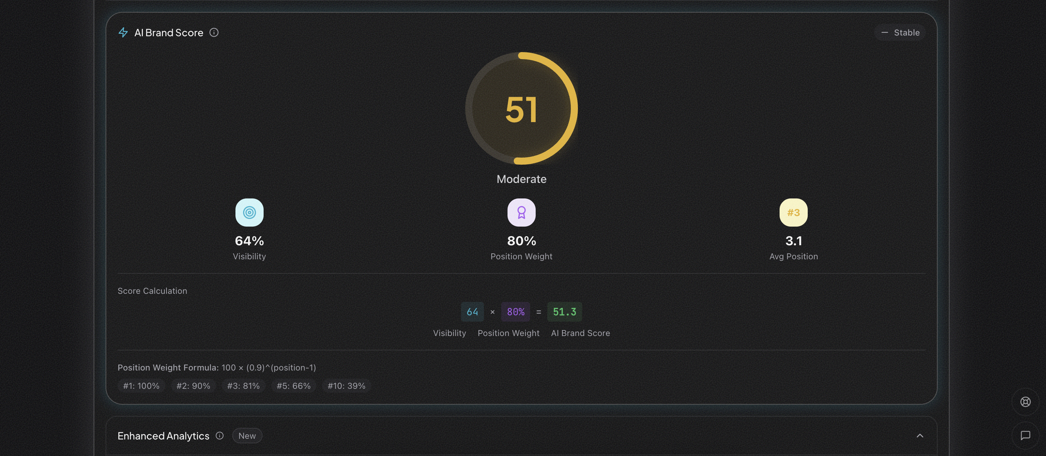Select the Visibility target icon
1046x456 pixels.
click(x=249, y=212)
